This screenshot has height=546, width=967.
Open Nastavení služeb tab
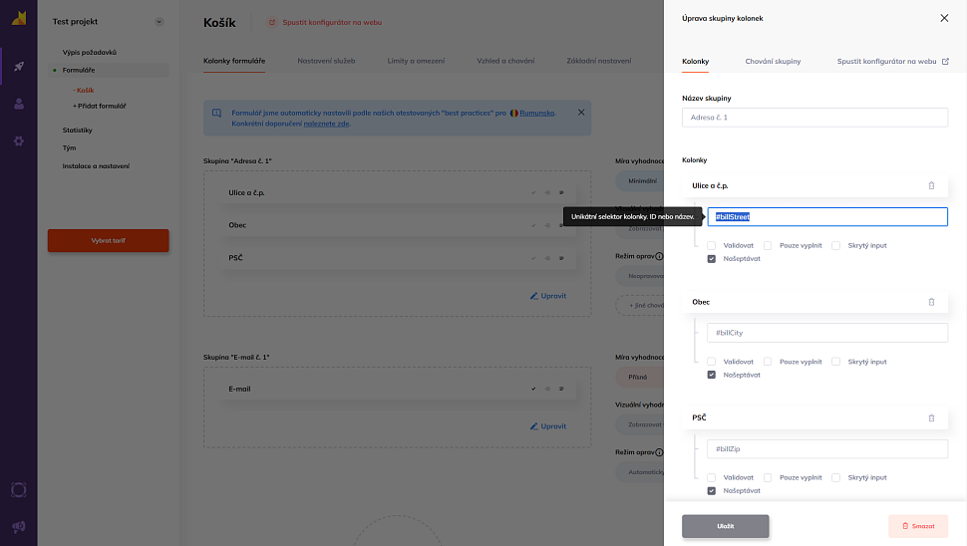tap(326, 61)
